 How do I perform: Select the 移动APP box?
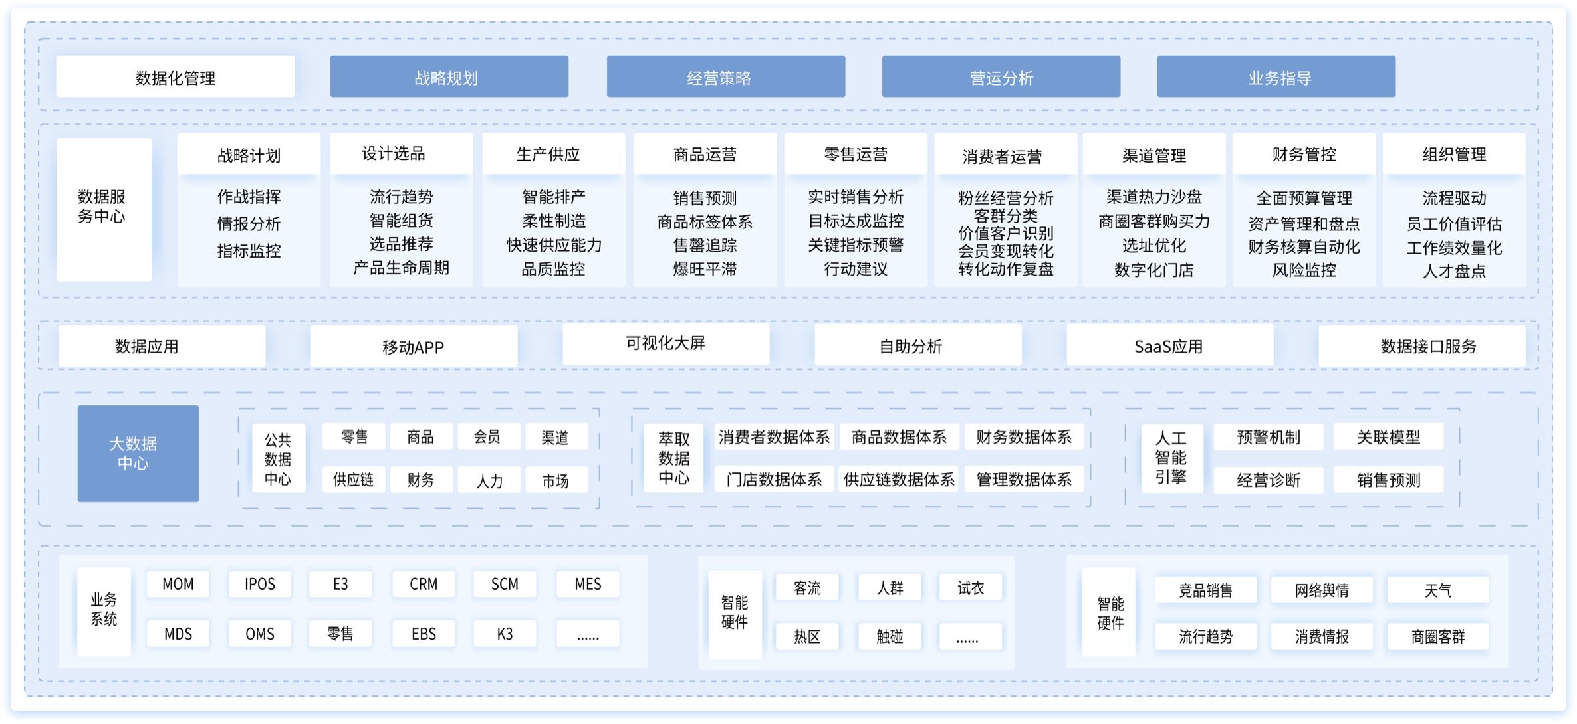coord(414,346)
